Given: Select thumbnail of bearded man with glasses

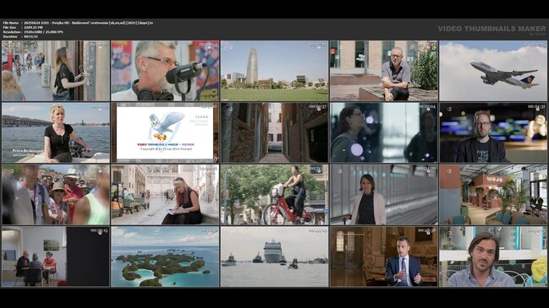Looking at the screenshot, I should (493, 132).
